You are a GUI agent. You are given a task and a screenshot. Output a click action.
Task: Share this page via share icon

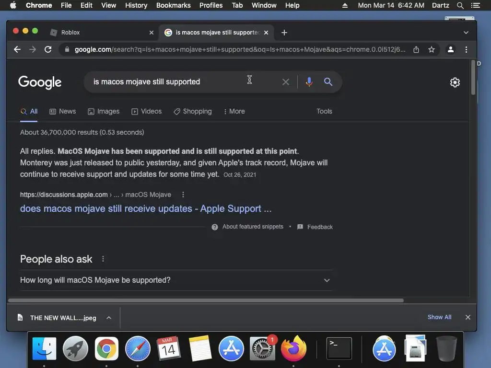point(416,49)
